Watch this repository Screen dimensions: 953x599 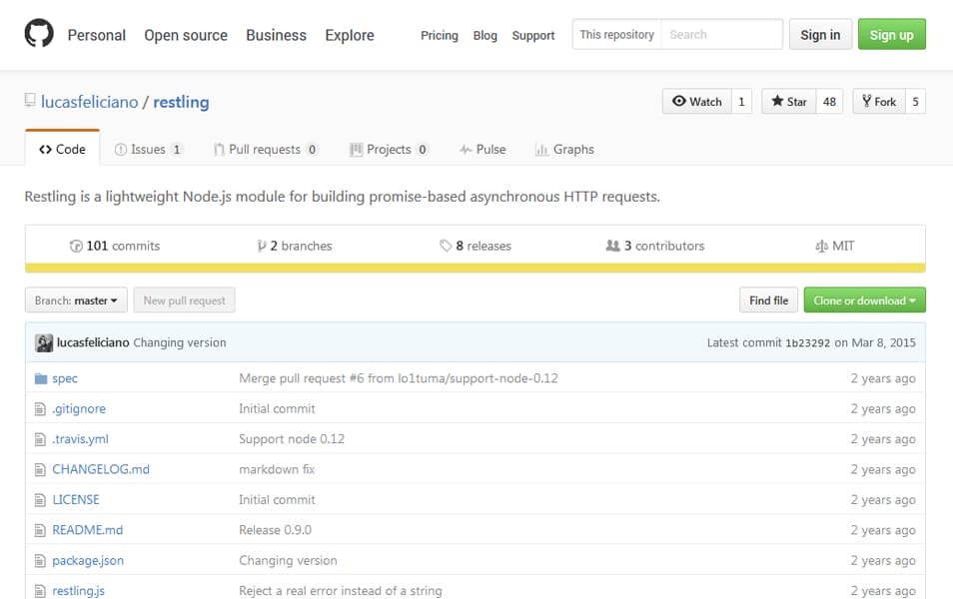(696, 101)
